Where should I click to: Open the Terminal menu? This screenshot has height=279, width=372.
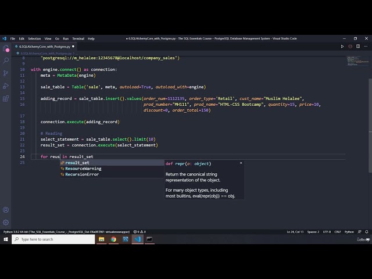(x=78, y=38)
